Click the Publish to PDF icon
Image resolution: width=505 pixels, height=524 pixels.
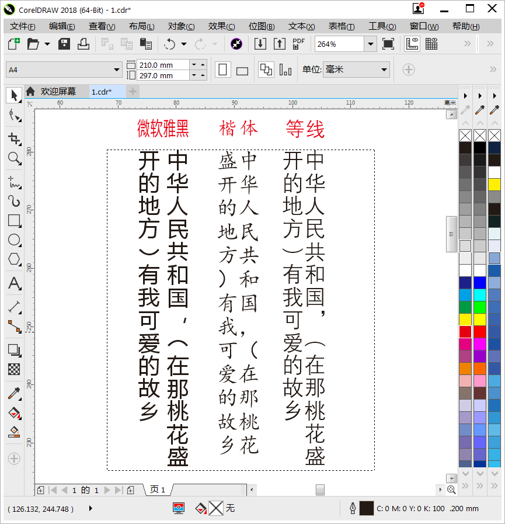[x=298, y=44]
